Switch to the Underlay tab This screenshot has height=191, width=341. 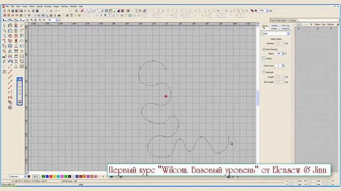point(274,25)
